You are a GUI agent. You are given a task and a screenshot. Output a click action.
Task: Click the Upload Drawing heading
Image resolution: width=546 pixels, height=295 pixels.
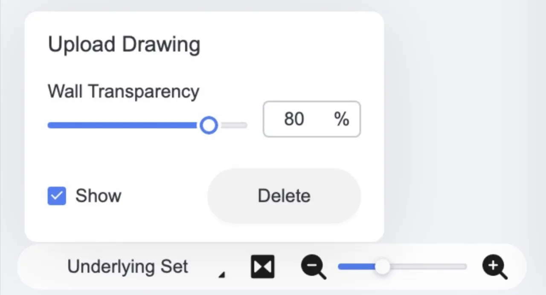point(124,44)
